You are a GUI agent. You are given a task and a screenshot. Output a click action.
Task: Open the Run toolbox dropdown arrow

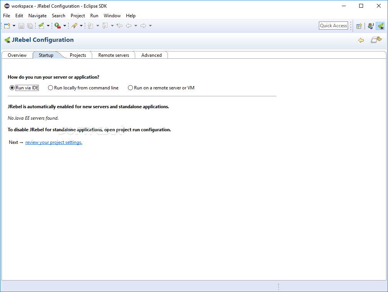(x=65, y=26)
